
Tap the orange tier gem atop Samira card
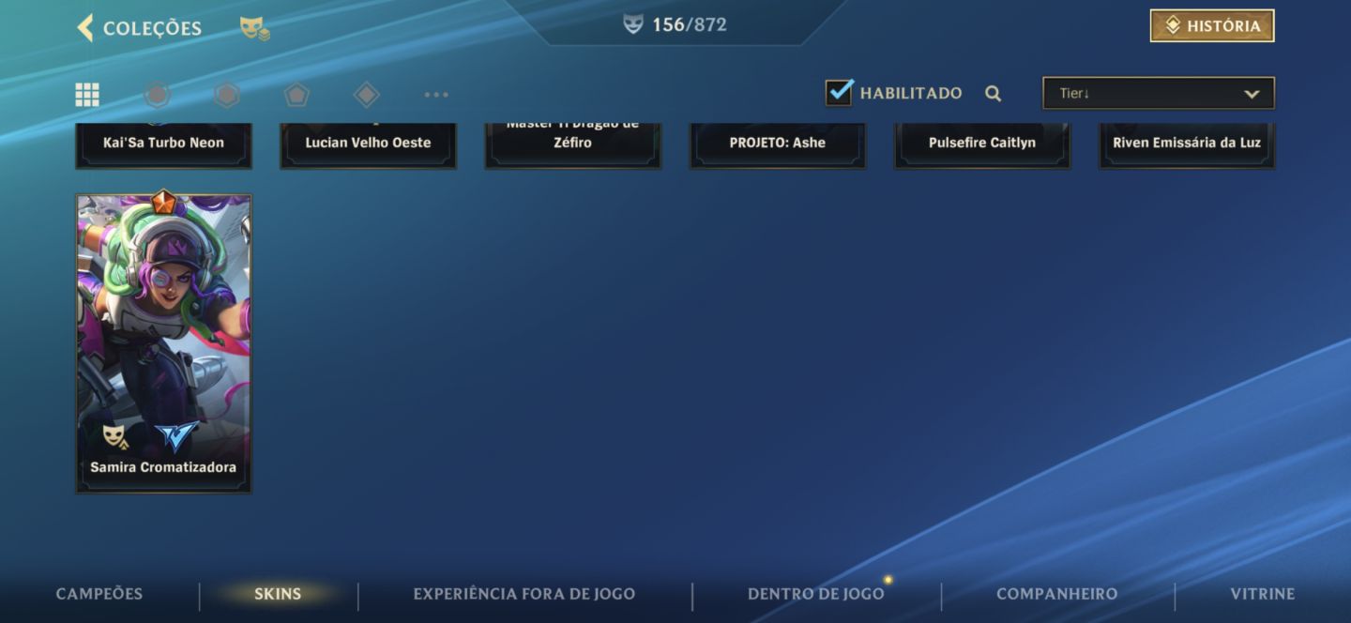pos(163,202)
